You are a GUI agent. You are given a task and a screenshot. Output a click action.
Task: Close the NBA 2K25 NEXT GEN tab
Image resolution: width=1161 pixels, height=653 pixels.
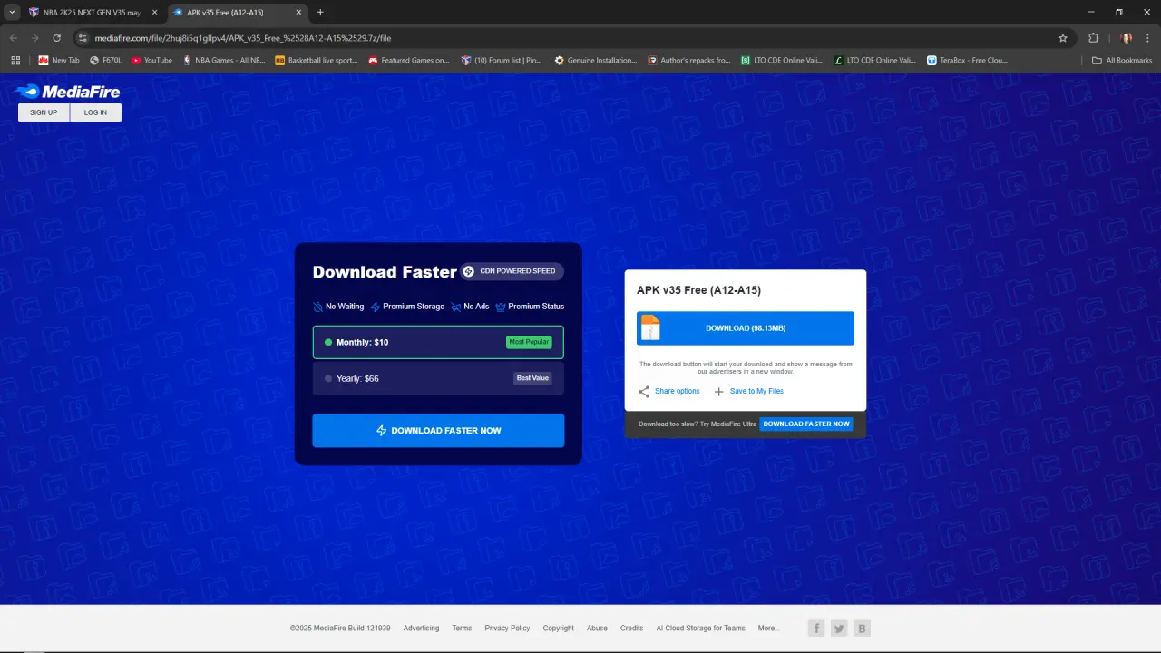[154, 13]
